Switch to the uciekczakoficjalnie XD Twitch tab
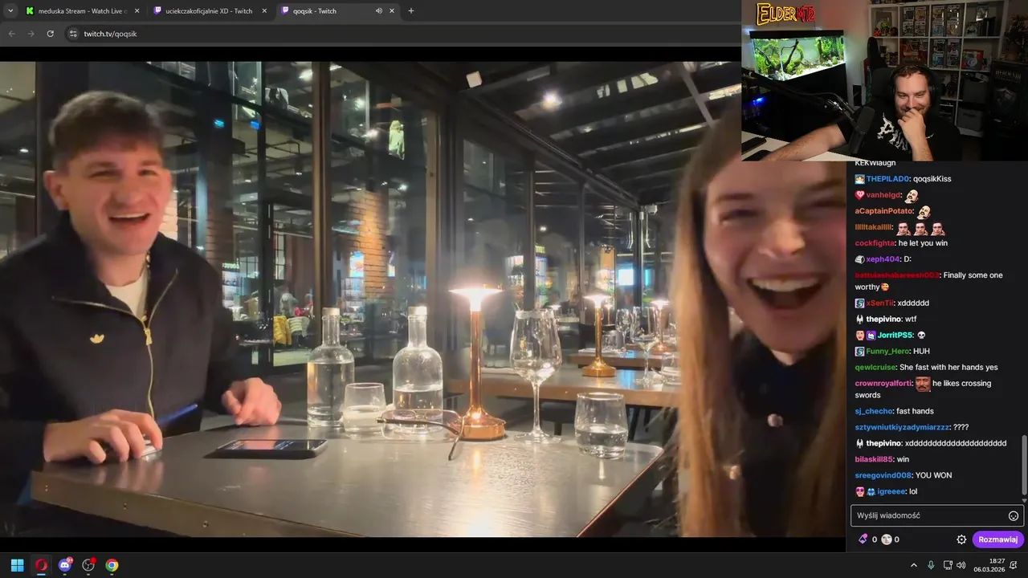This screenshot has height=578, width=1028. click(210, 11)
